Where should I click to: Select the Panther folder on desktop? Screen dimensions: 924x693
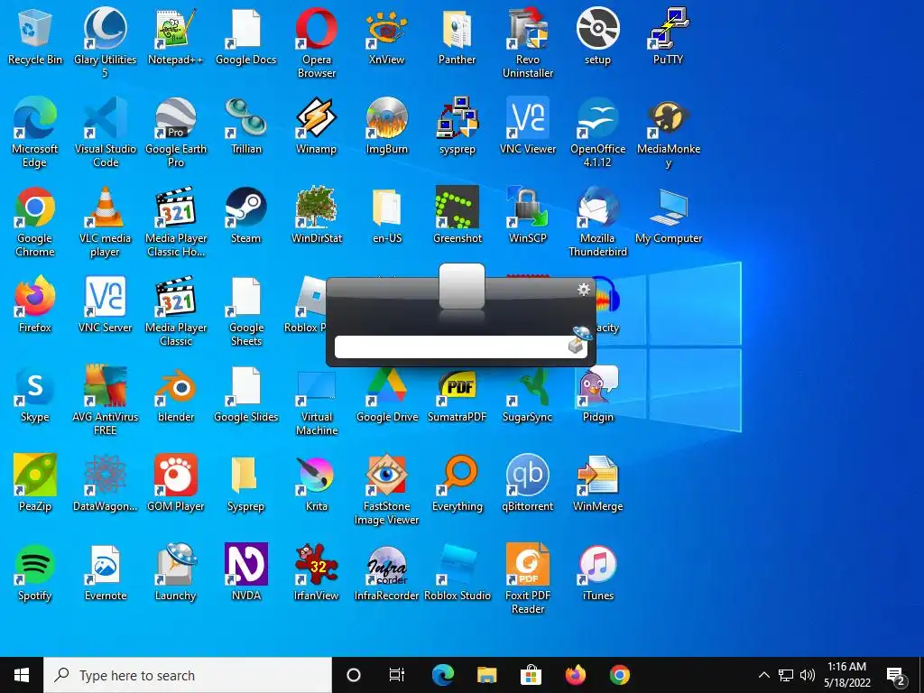pos(457,36)
